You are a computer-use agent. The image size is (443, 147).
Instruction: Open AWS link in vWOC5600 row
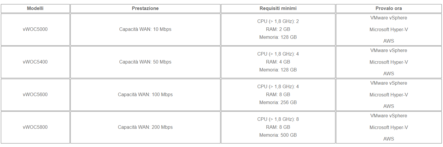[x=388, y=106]
